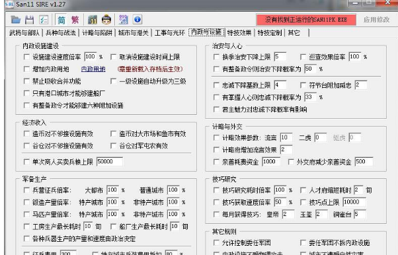Enable 造币对不邻接设施有效 checkbox
The width and height of the screenshot is (398, 255).
pyautogui.click(x=26, y=133)
